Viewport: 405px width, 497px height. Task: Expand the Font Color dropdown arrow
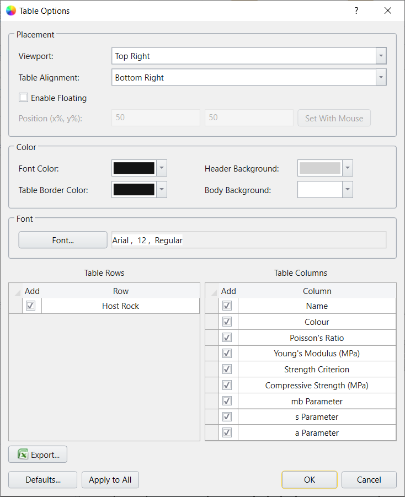[x=162, y=168]
